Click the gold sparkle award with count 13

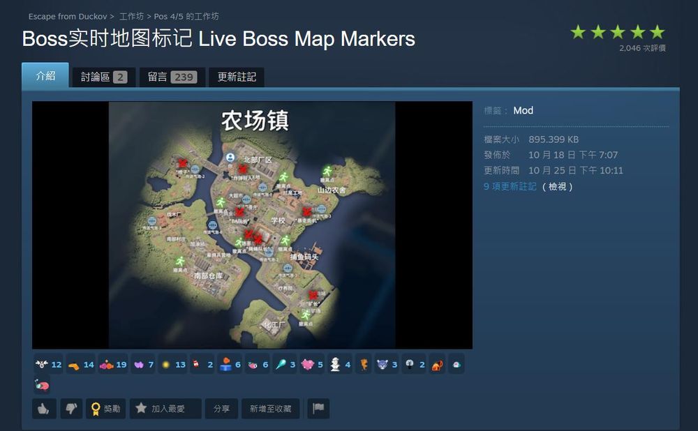(172, 365)
